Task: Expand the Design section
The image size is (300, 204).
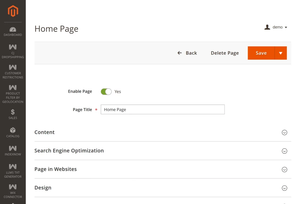Action: [284, 188]
